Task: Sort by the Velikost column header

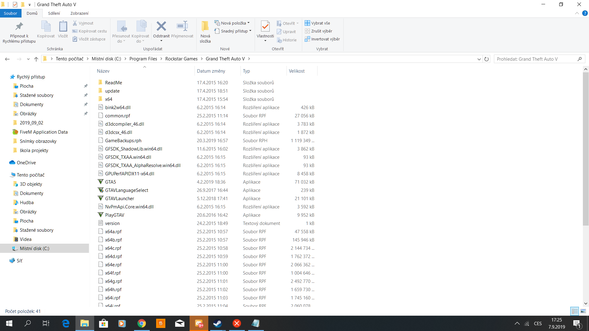Action: (x=302, y=71)
